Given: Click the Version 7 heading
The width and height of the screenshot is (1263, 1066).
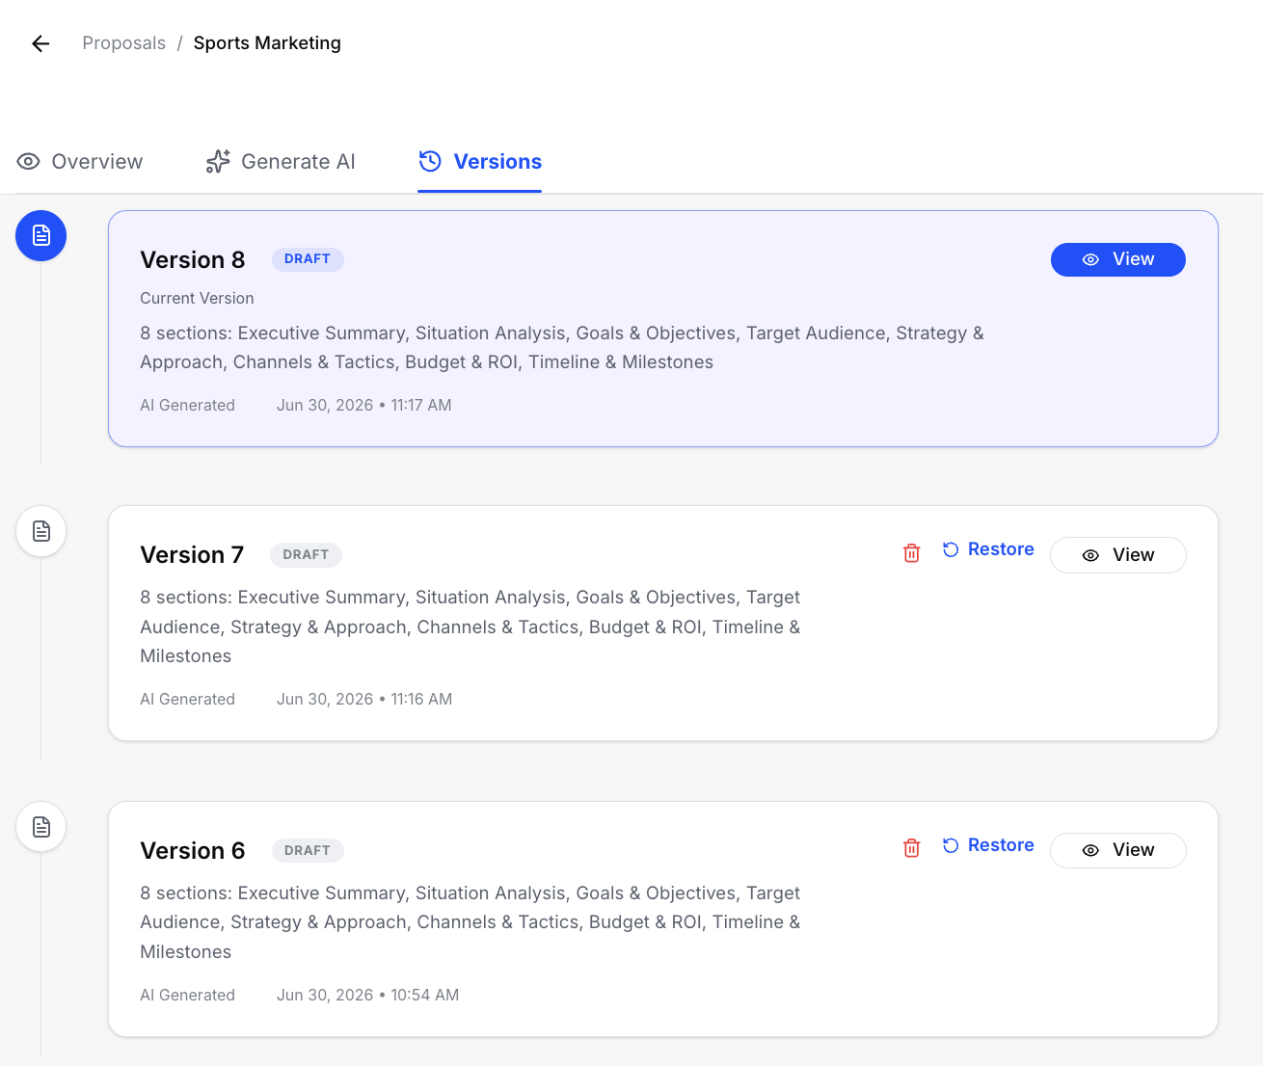Looking at the screenshot, I should point(192,555).
